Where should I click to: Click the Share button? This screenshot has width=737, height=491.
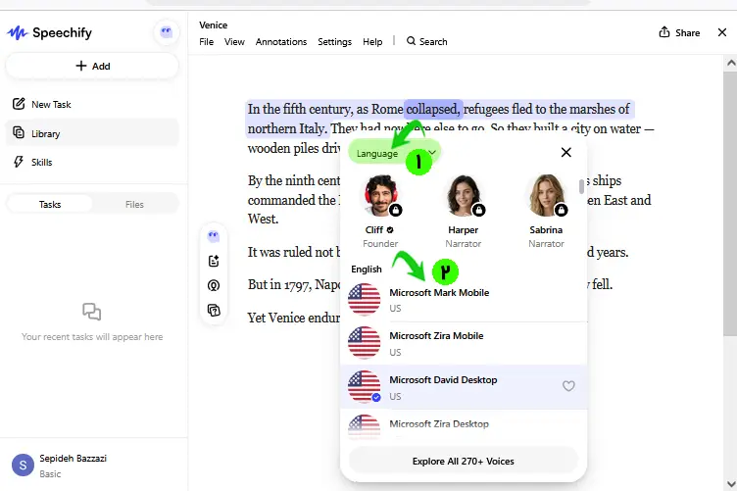pos(679,32)
